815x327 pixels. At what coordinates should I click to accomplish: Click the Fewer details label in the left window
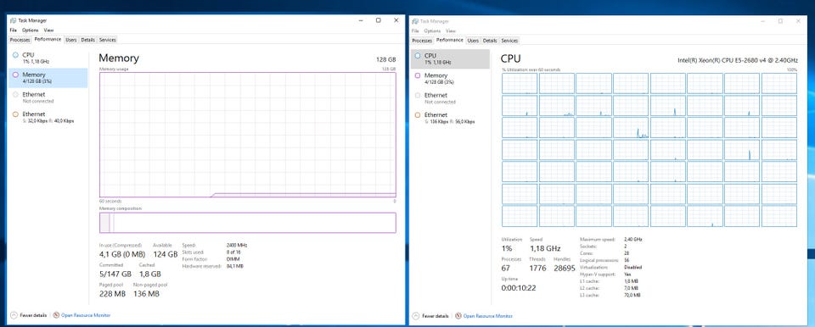[33, 315]
